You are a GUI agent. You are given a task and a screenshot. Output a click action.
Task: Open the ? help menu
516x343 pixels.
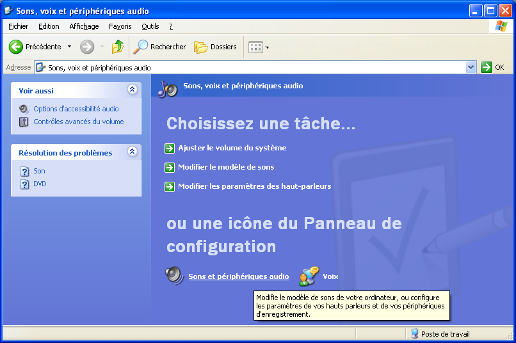[171, 26]
